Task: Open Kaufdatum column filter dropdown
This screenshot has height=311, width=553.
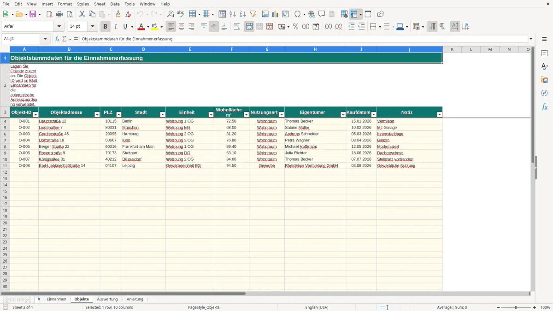Action: 374,115
